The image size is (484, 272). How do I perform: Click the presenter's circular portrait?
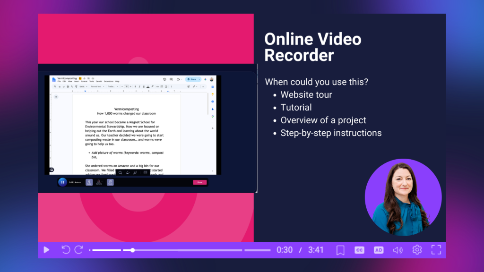[x=403, y=197]
